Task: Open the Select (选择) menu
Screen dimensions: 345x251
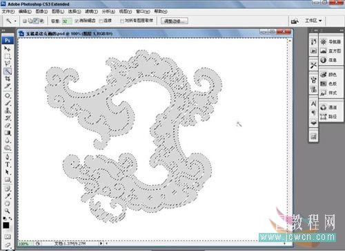Action: pos(75,11)
